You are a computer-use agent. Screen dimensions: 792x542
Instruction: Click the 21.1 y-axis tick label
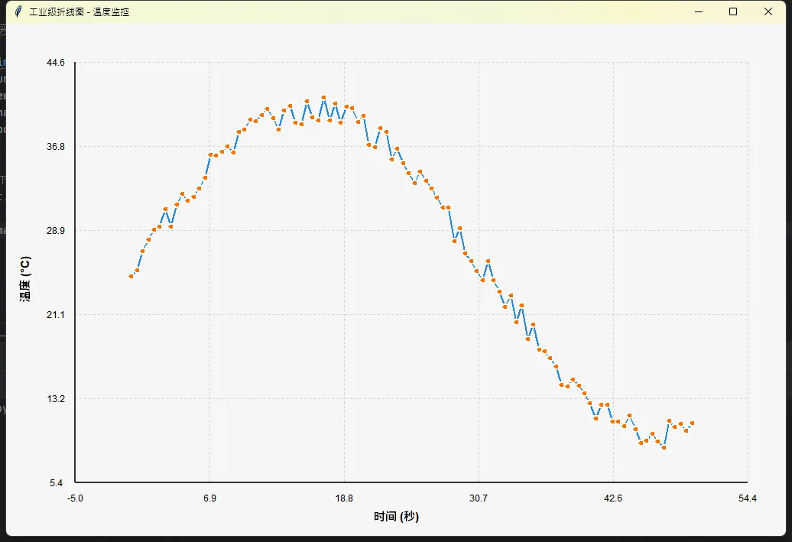coord(56,315)
